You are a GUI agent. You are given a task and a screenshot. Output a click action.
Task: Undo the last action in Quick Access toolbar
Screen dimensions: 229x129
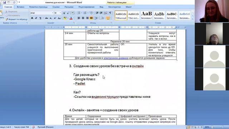(9, 3)
